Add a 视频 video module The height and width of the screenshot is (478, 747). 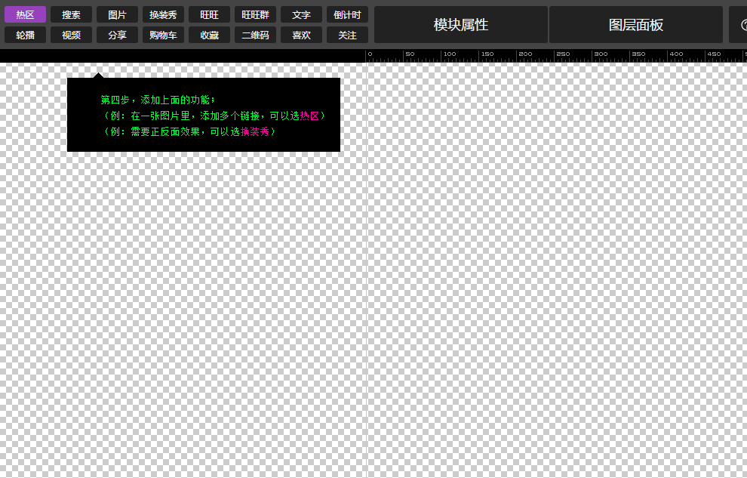(x=71, y=35)
